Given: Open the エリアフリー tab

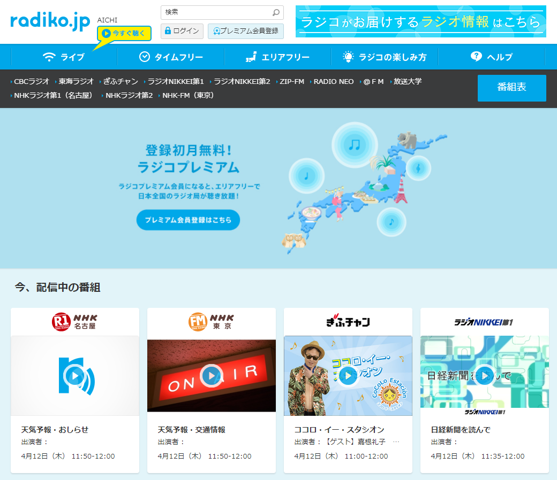Looking at the screenshot, I should [278, 57].
